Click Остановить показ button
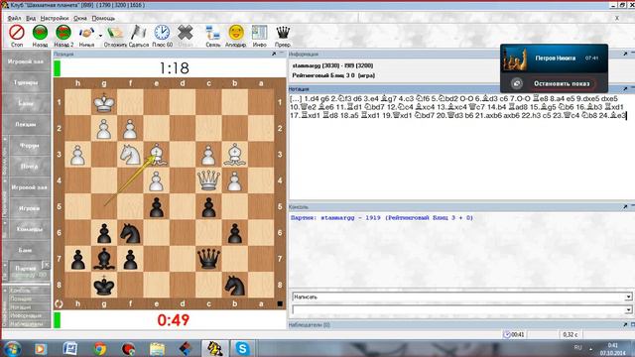Viewport: 635px width, 357px height. tap(562, 83)
